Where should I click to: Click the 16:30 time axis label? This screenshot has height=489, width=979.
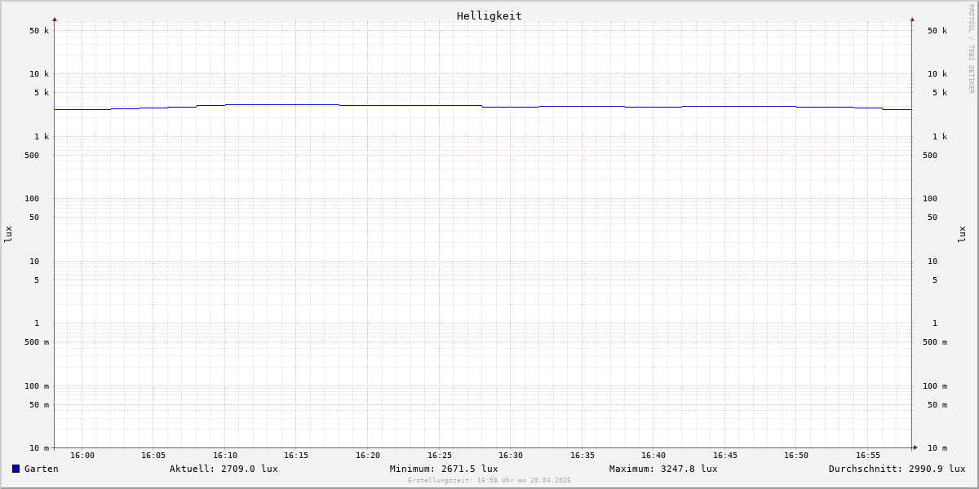tap(511, 456)
